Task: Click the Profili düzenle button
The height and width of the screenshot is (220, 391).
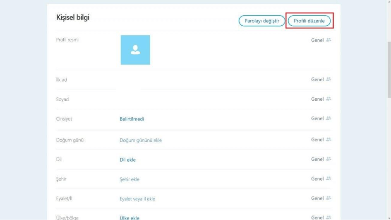Action: tap(309, 21)
